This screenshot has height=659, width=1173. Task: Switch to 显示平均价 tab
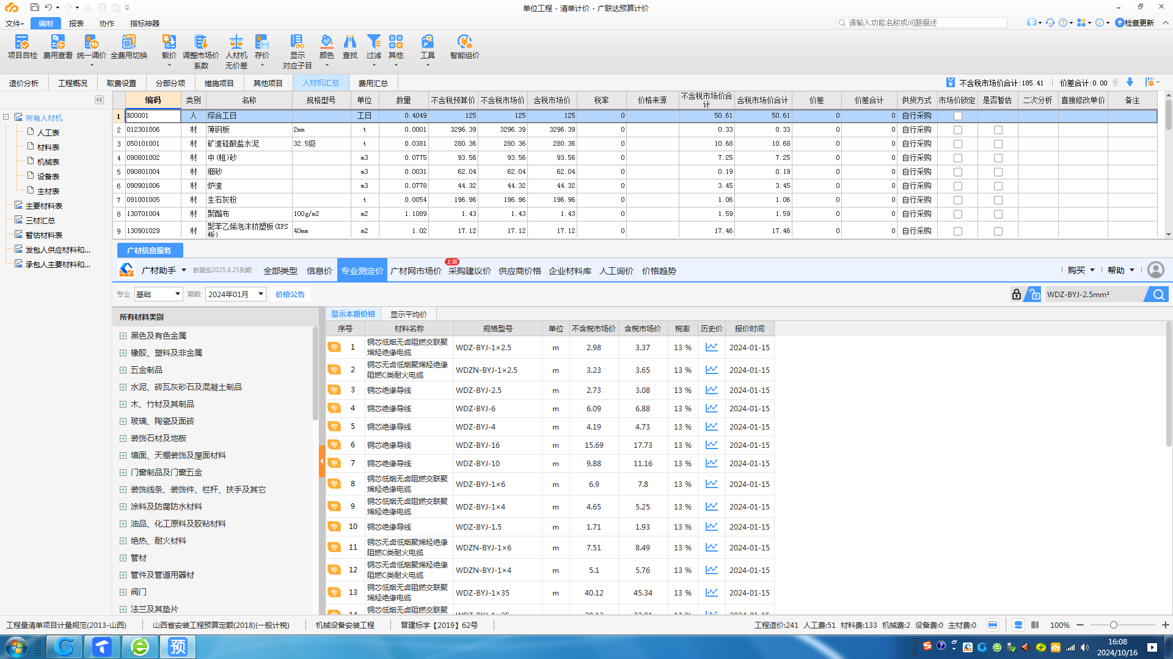408,314
